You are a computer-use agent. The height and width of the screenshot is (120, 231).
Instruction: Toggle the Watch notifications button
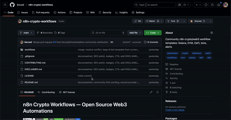(152, 21)
